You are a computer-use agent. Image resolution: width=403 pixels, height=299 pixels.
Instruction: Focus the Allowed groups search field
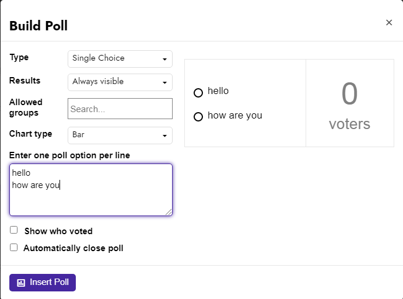pos(120,109)
